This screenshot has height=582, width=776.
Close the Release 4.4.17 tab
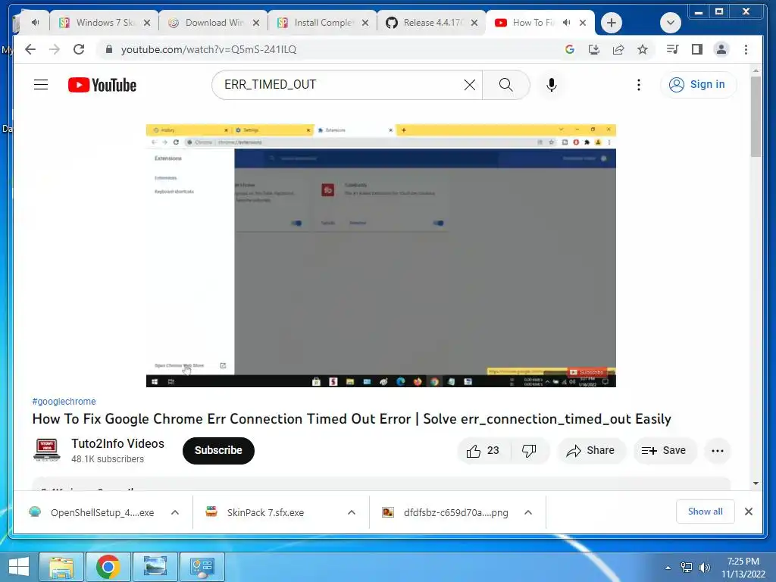474,23
